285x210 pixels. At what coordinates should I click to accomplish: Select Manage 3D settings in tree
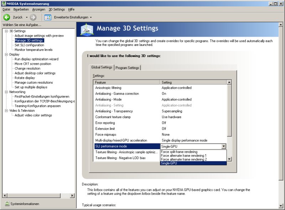[x=29, y=41]
